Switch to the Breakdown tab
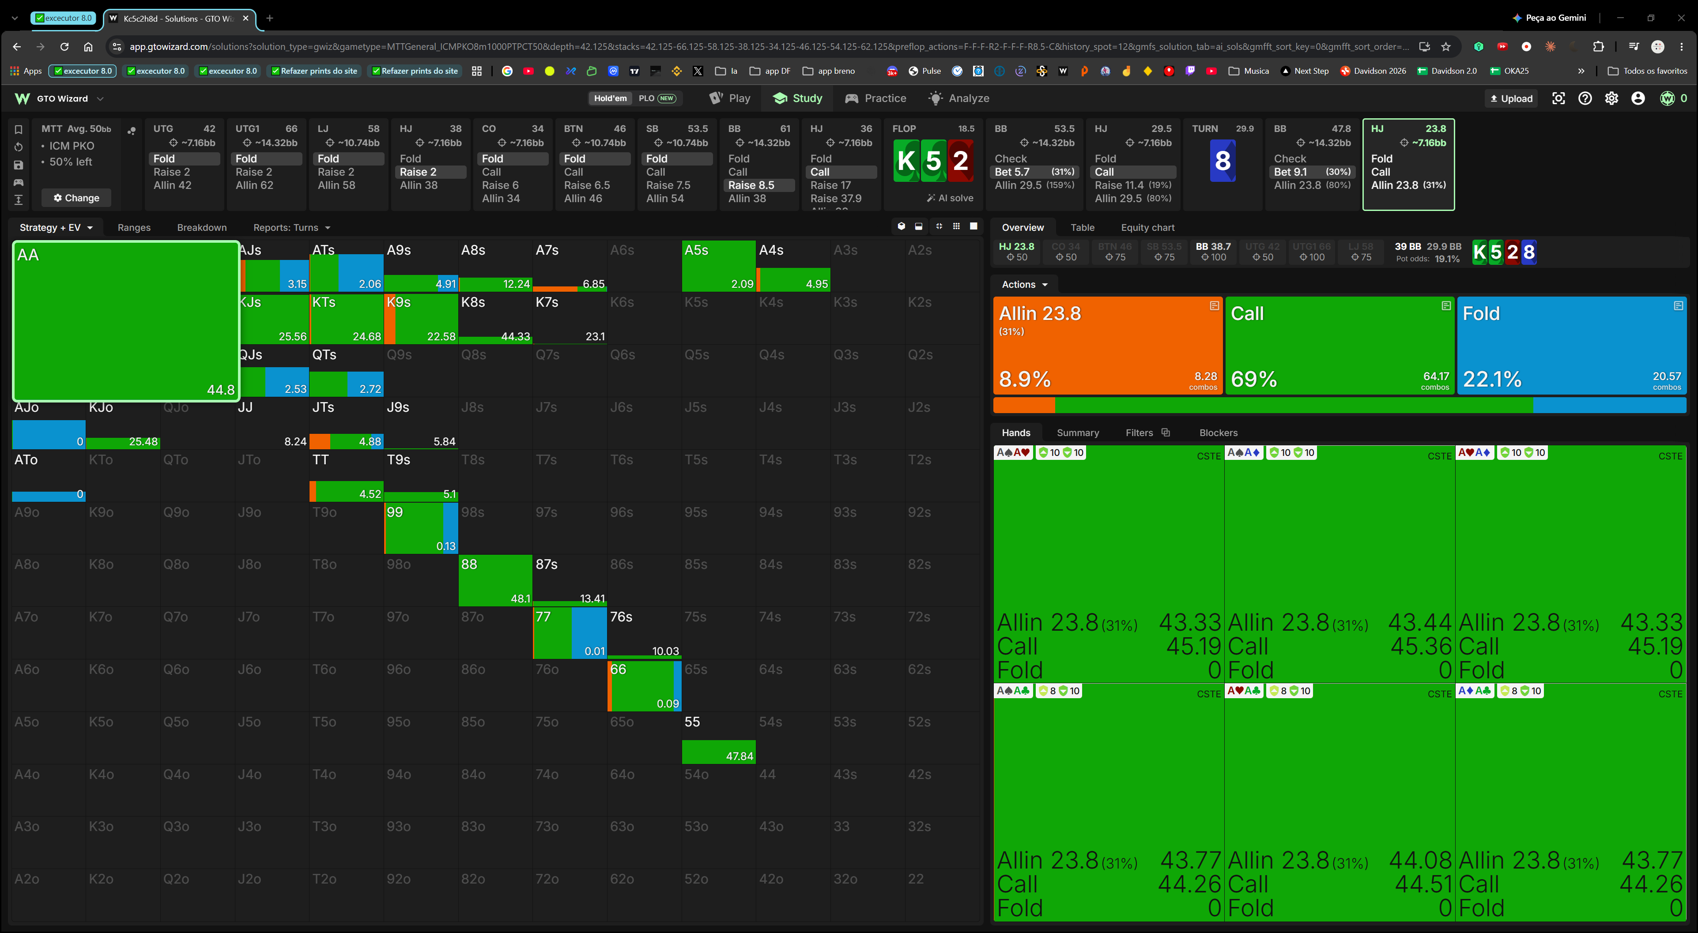 tap(202, 227)
